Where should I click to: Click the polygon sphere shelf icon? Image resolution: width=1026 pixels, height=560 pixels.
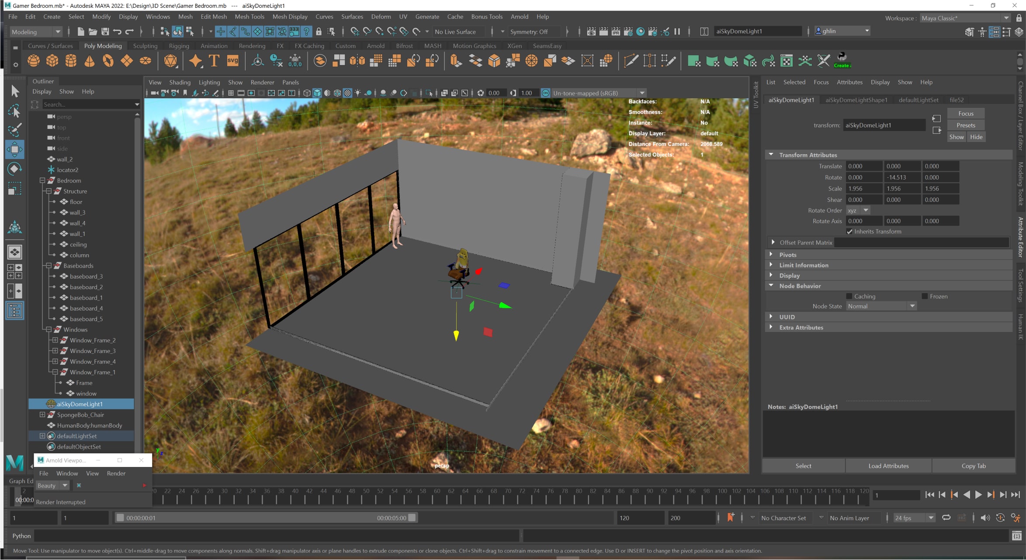click(x=33, y=61)
